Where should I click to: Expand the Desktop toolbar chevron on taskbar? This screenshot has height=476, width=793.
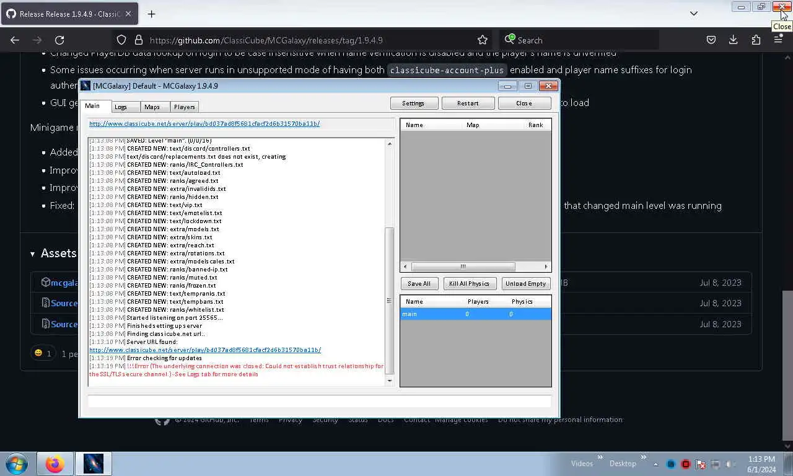642,458
